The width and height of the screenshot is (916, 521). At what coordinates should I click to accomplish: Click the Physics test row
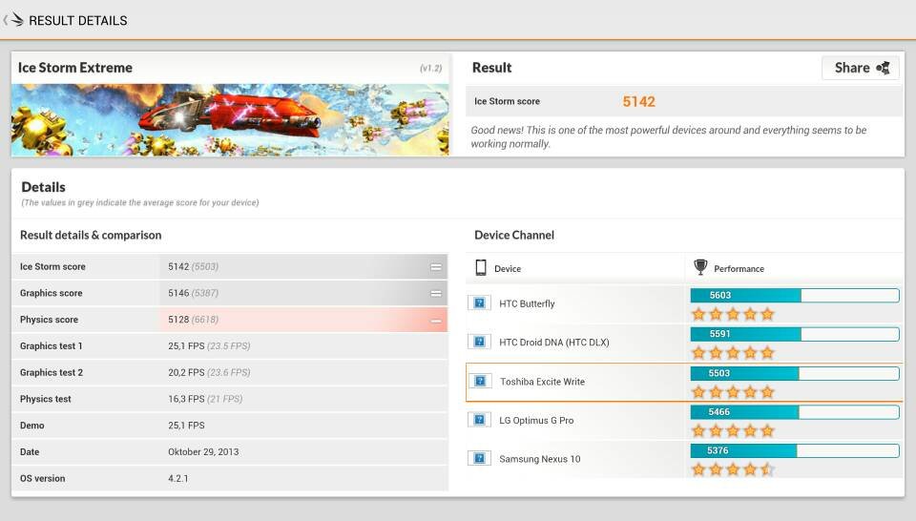[x=230, y=399]
